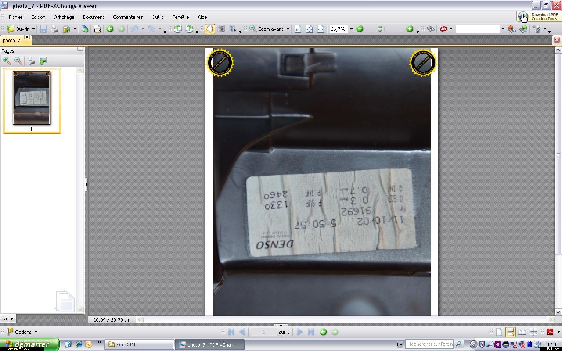Toggle Continuous page layout icon
The height and width of the screenshot is (351, 562).
(510, 332)
